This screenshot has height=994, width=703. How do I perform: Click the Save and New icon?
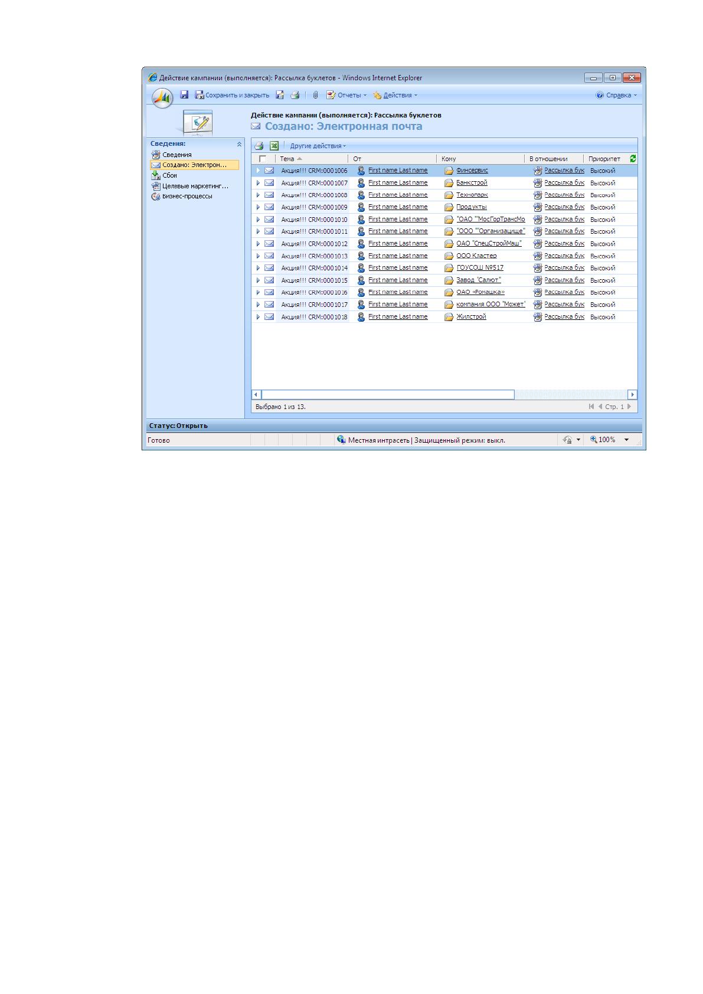coord(280,95)
